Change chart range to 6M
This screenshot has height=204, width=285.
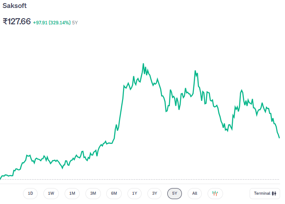114,193
